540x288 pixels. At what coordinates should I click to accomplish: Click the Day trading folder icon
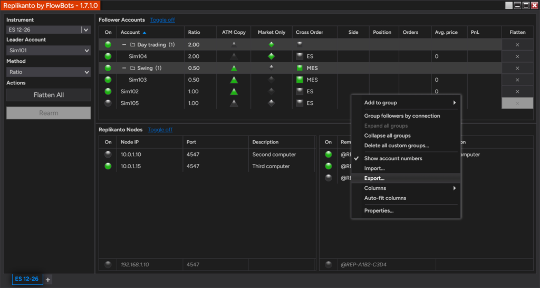(132, 45)
